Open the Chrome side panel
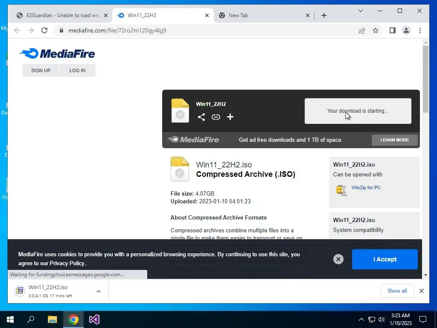437x328 pixels. click(393, 30)
